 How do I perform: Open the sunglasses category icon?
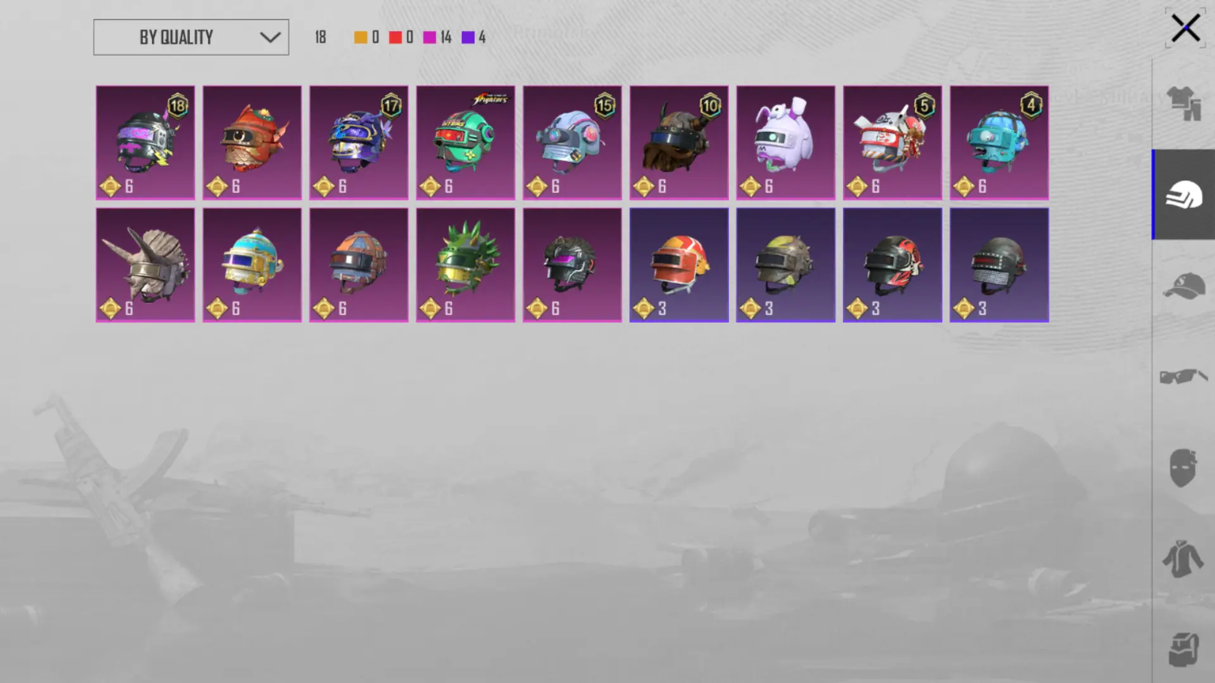click(x=1183, y=377)
